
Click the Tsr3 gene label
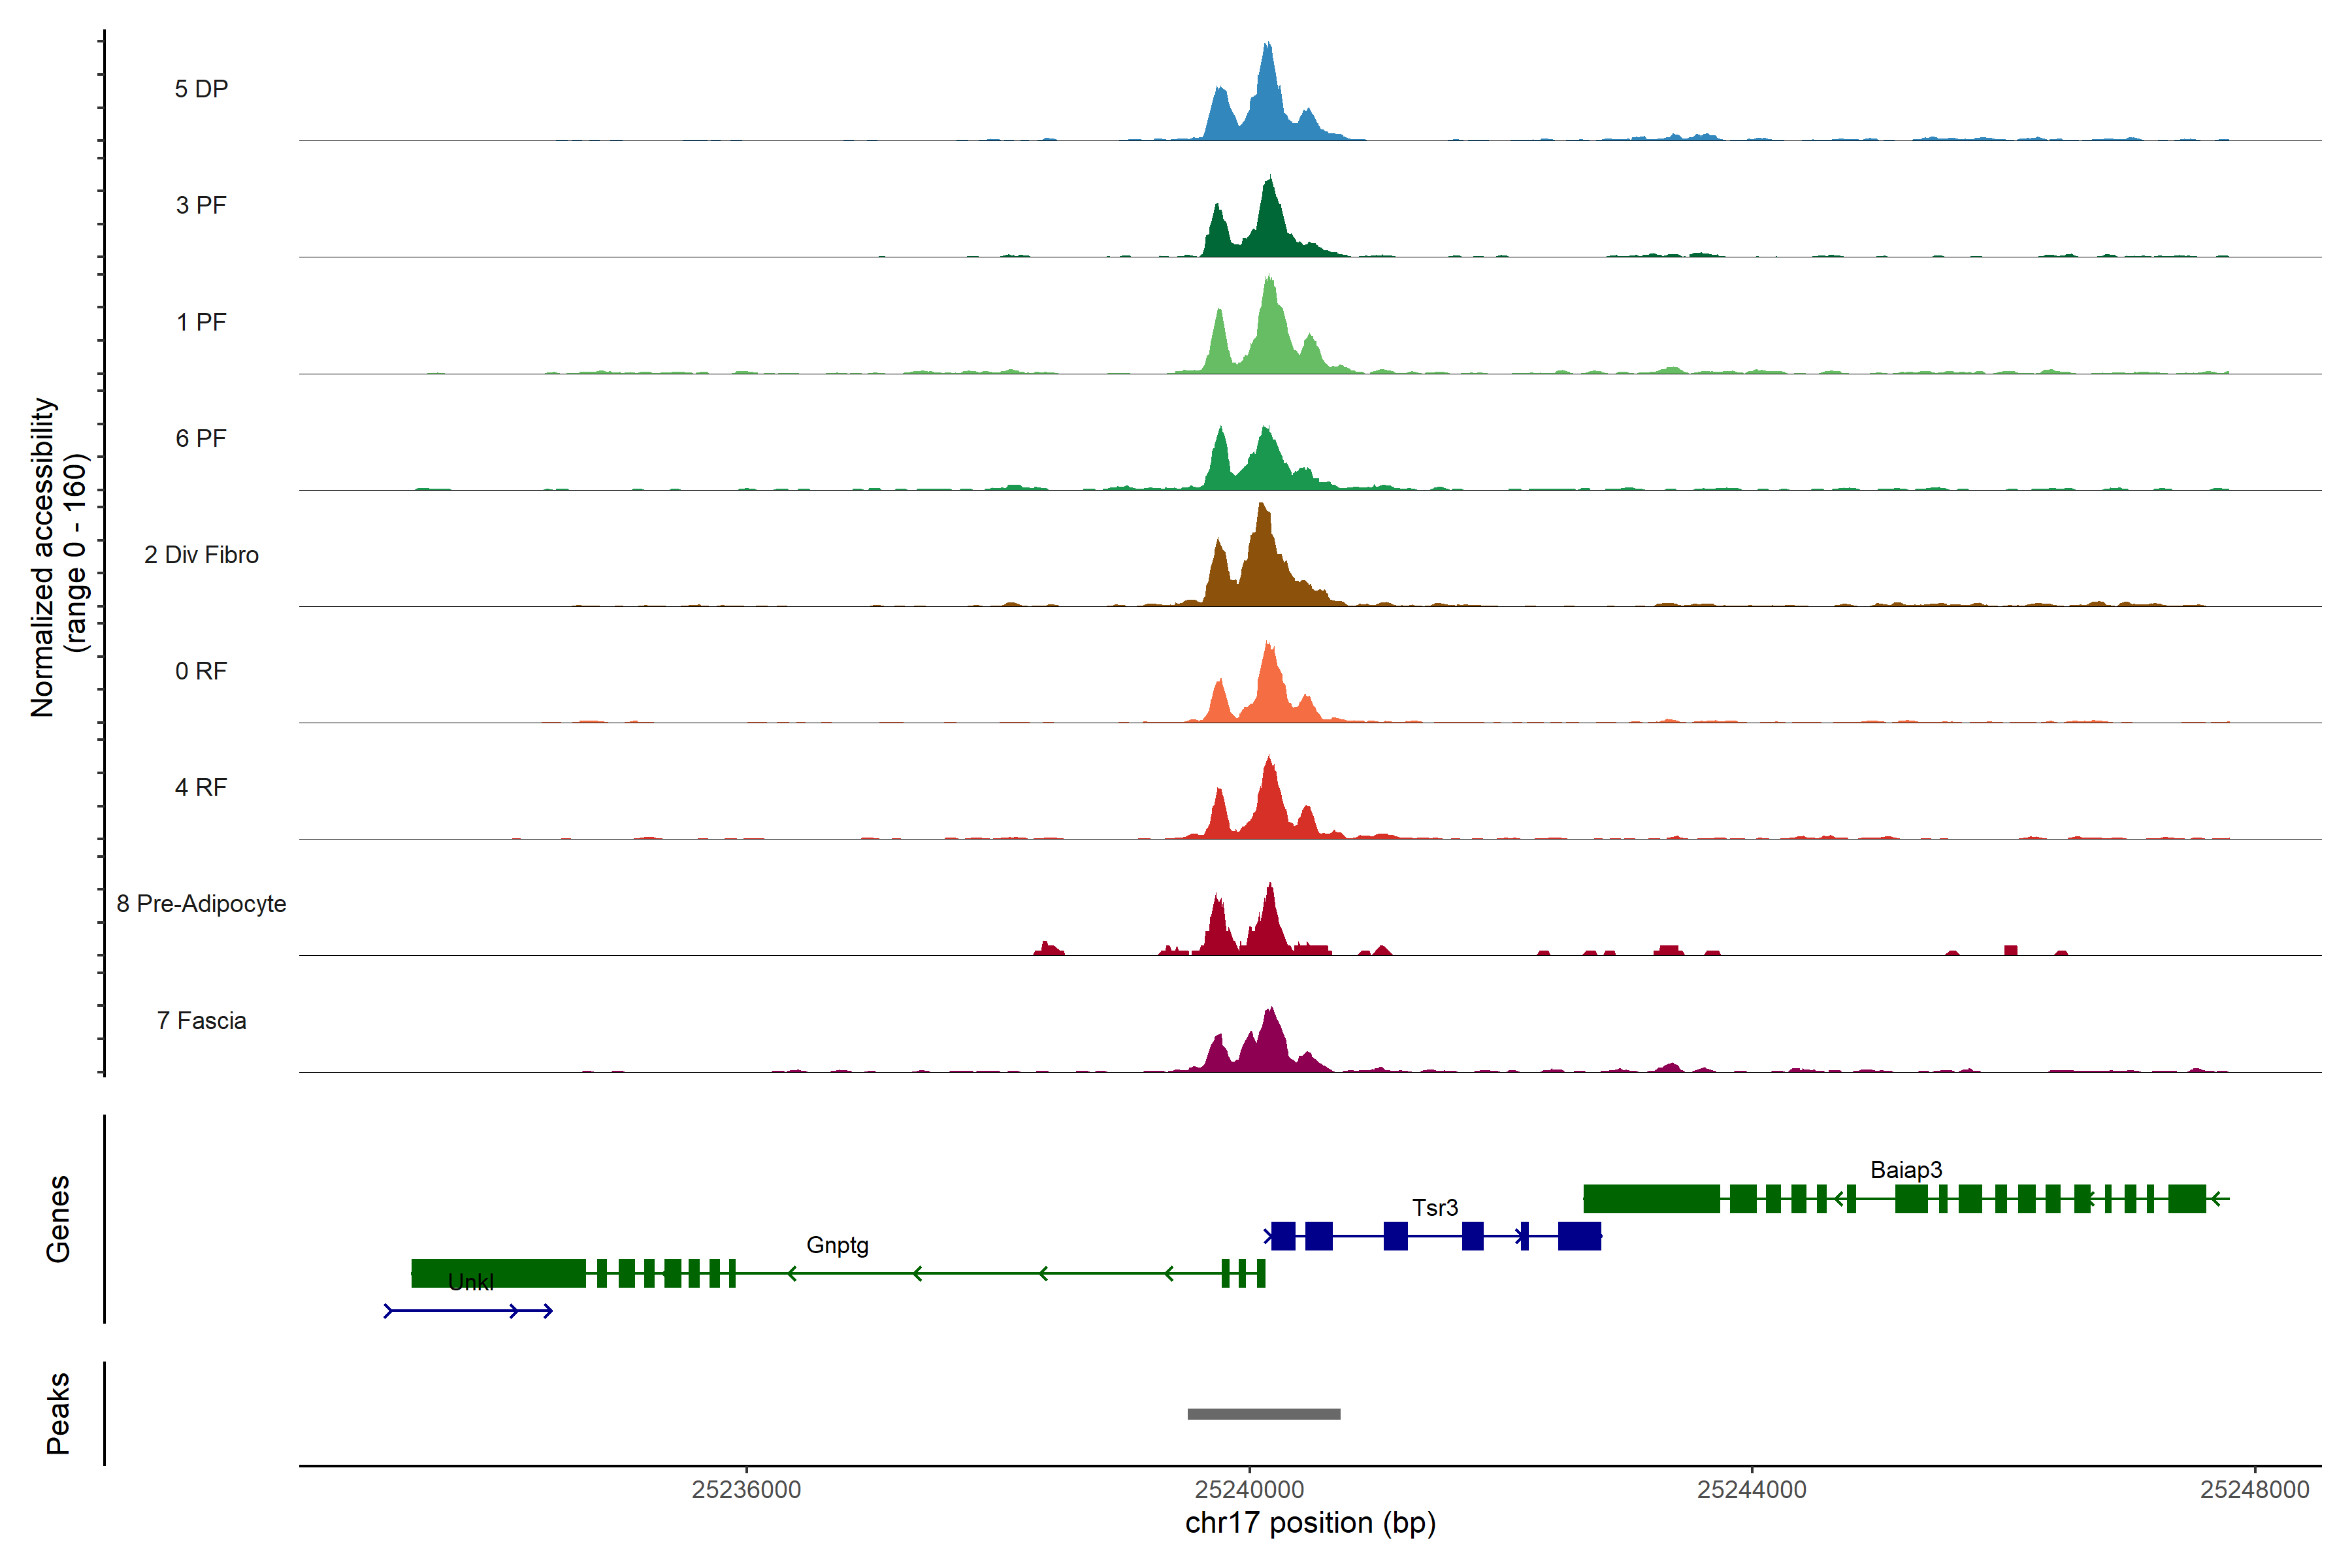click(x=1435, y=1208)
